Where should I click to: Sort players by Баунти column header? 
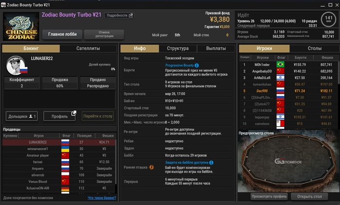point(300,58)
